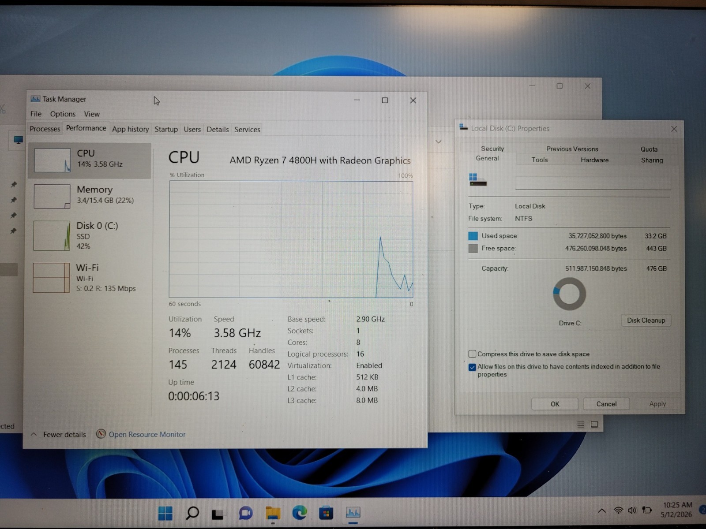Click the main CPU utilization graph
The height and width of the screenshot is (529, 706).
(x=291, y=239)
